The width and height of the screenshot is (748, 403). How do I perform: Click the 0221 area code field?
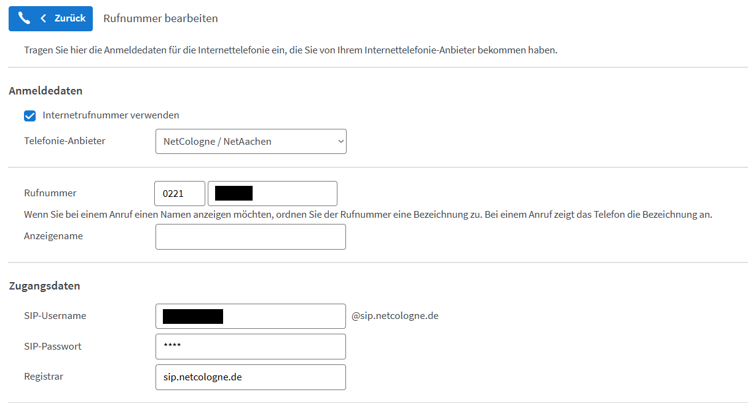(179, 193)
